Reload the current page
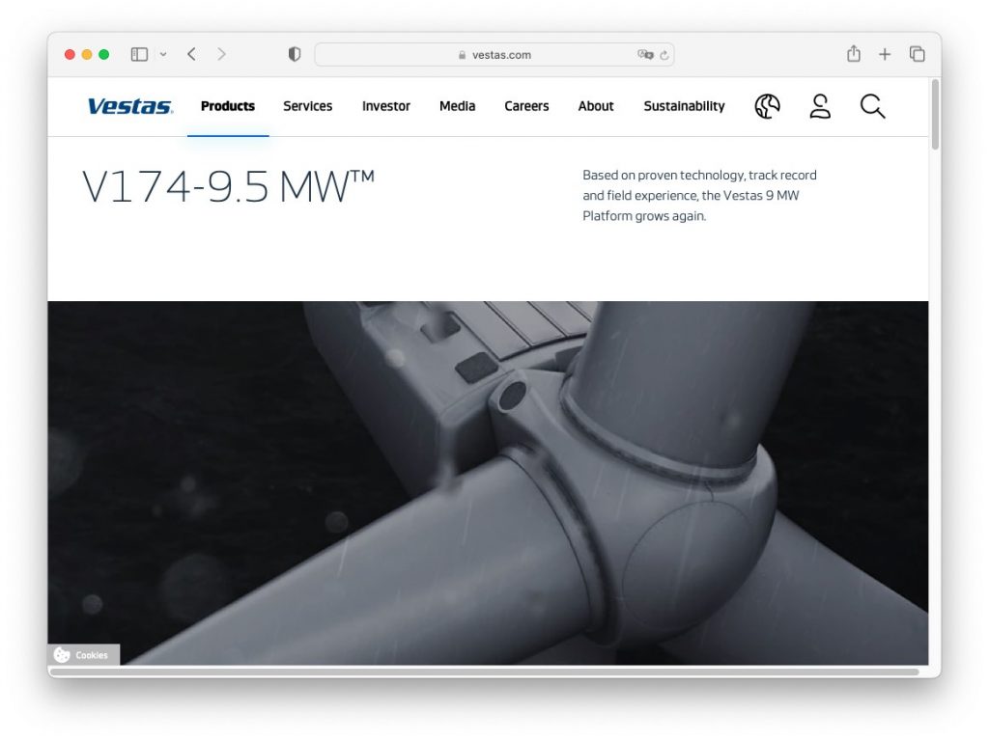Screen dimensions: 989x741 [x=664, y=55]
